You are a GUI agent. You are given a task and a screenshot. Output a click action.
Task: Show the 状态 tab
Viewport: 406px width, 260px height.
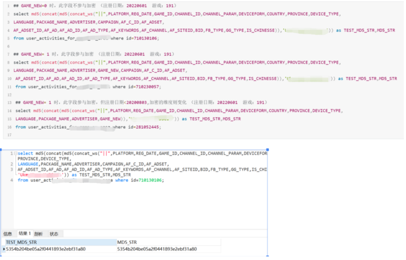[x=54, y=234]
